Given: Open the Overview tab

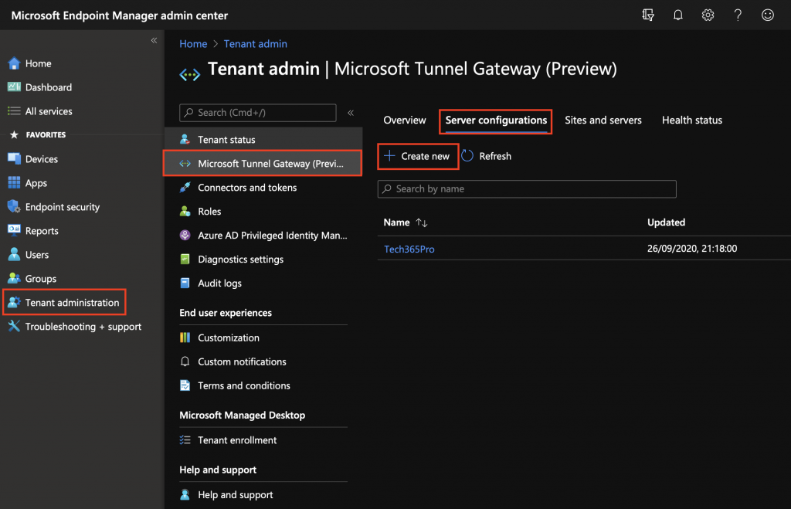Looking at the screenshot, I should pos(405,120).
